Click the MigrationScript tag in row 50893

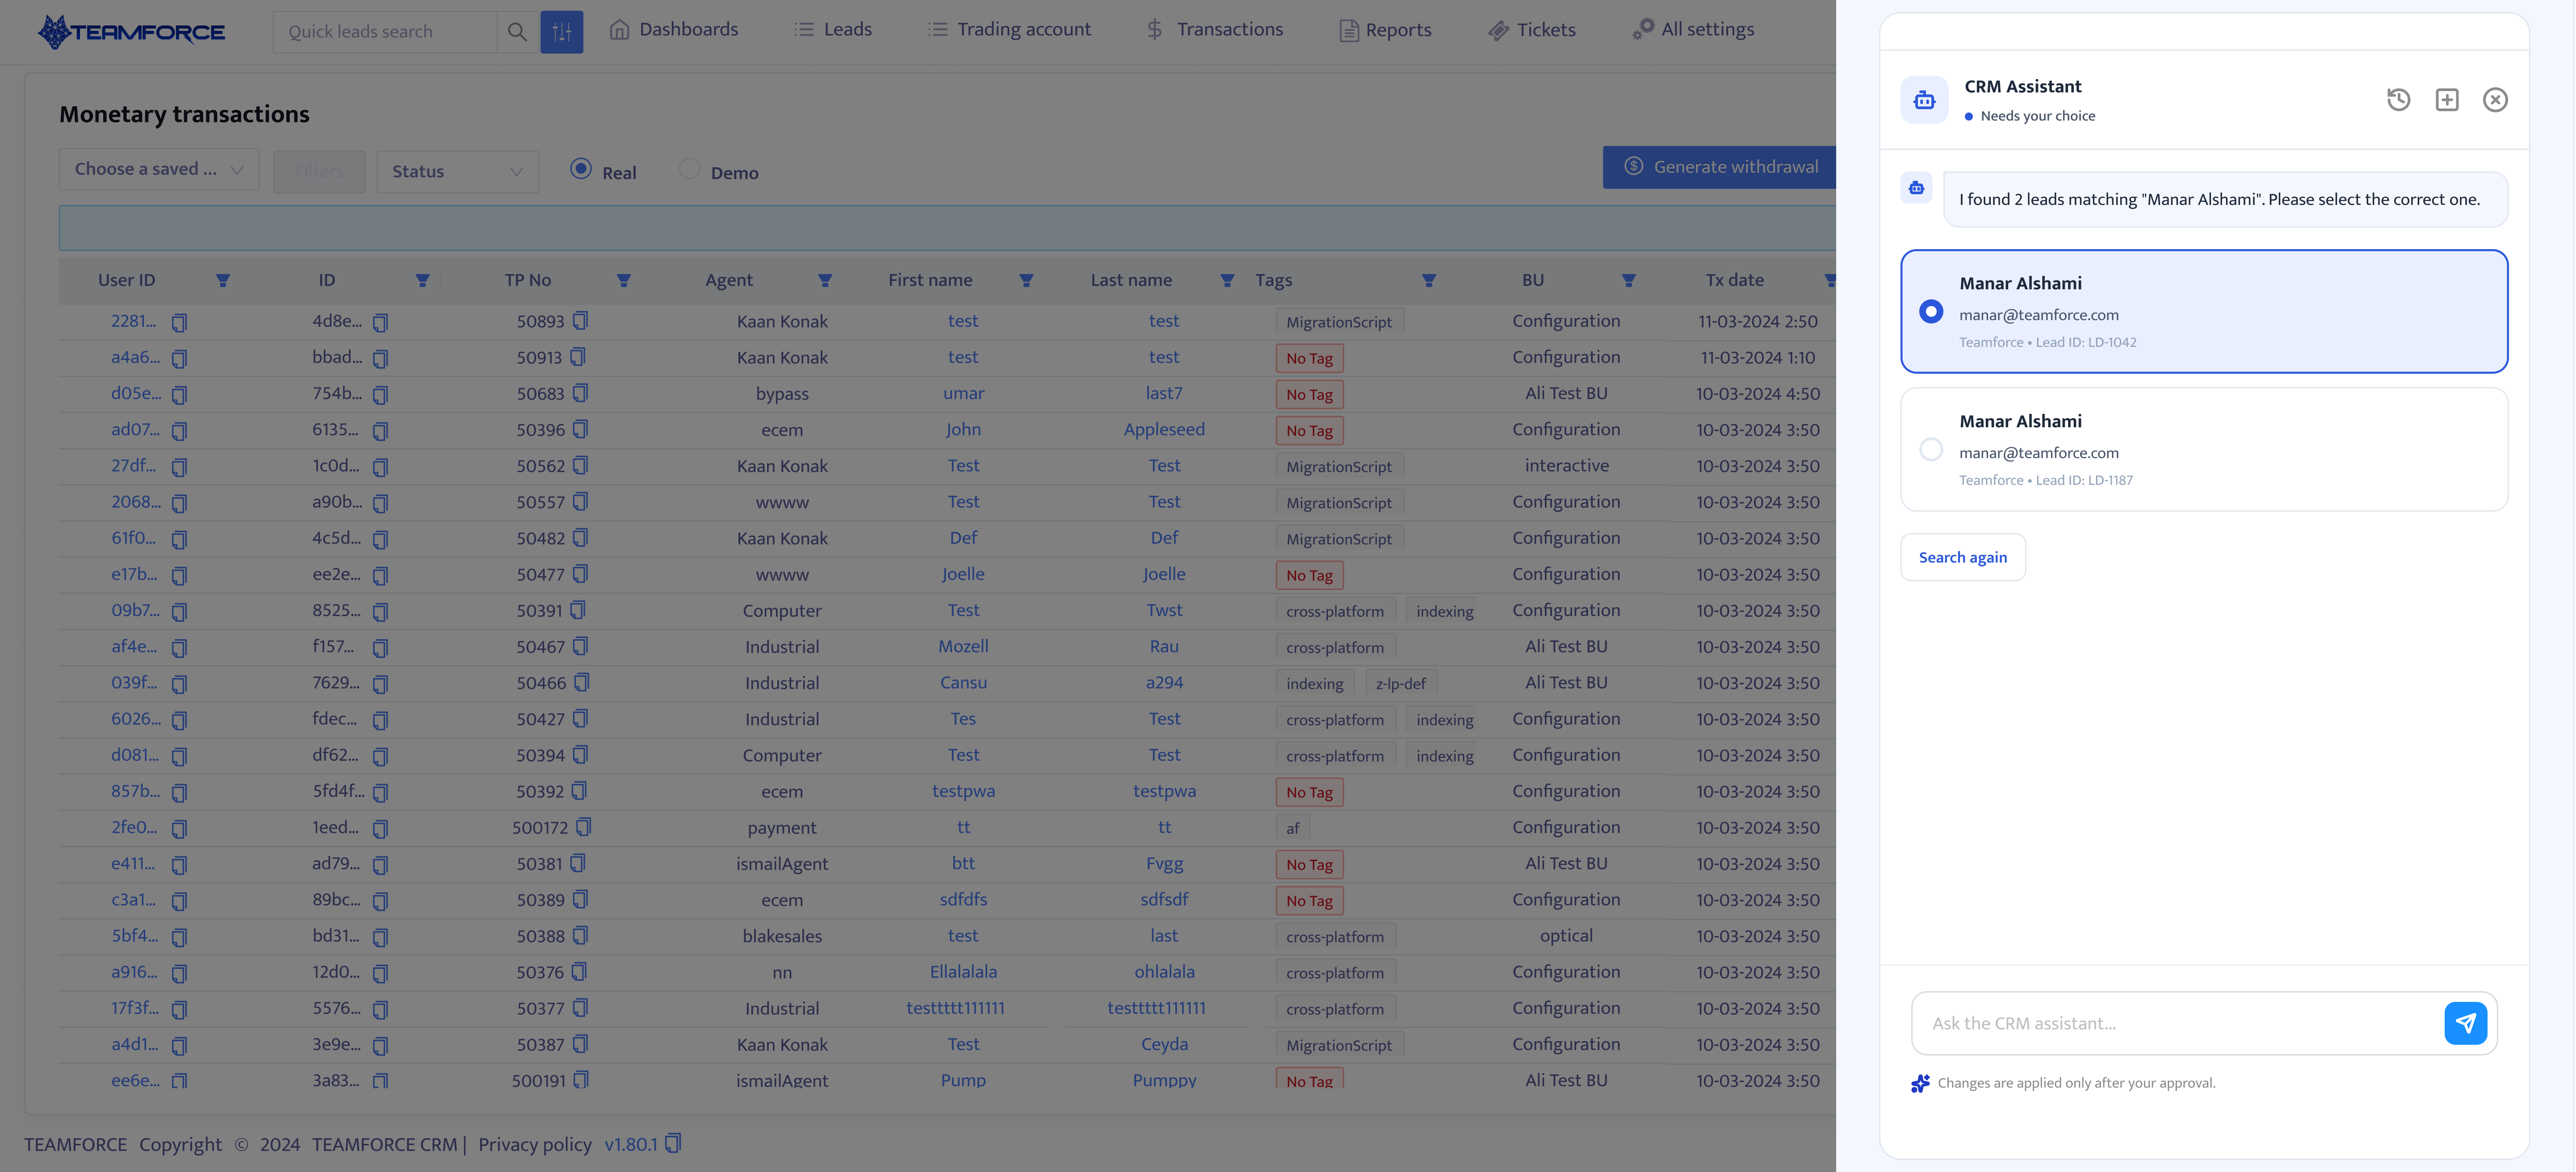pos(1339,322)
